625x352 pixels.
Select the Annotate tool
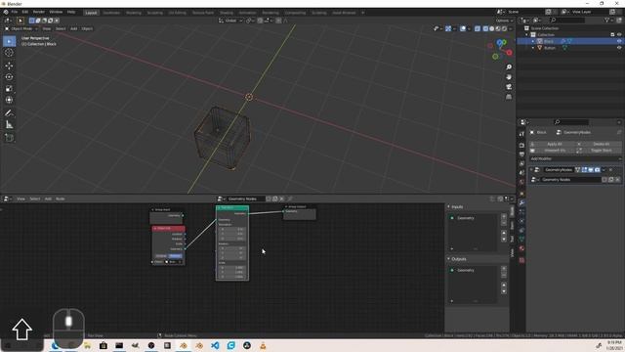click(x=9, y=113)
